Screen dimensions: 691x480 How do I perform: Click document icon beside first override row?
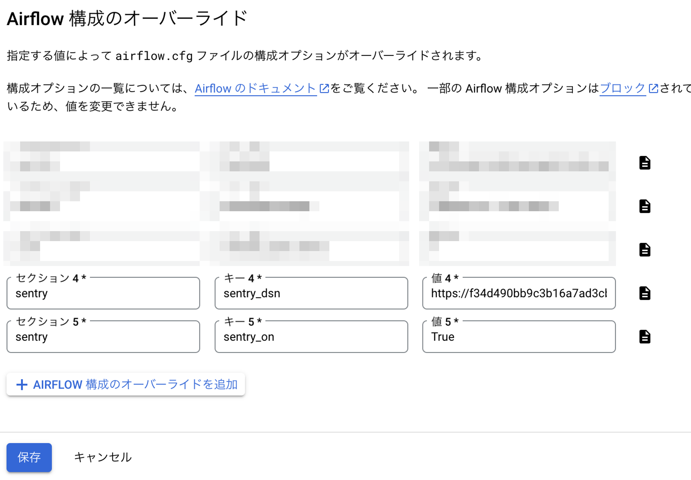(x=644, y=163)
